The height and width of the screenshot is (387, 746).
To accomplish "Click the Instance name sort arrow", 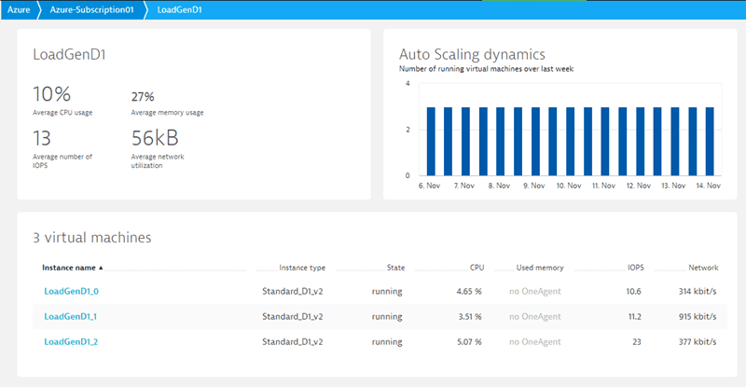I will point(101,268).
